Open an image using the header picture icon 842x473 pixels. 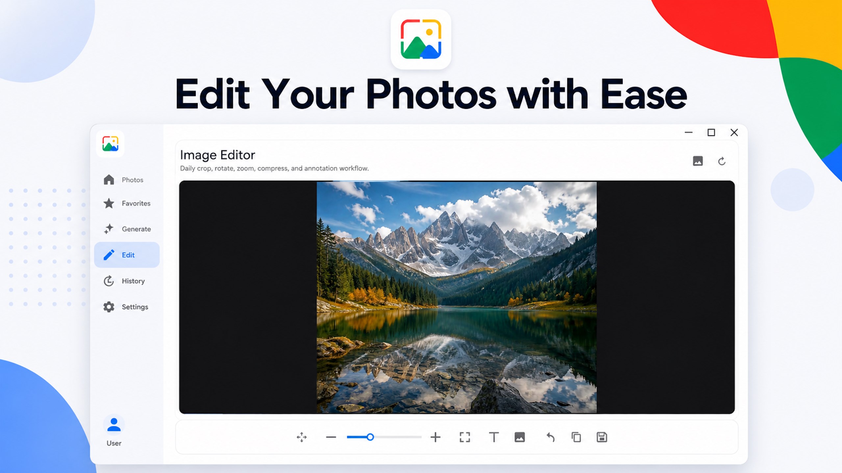(698, 161)
